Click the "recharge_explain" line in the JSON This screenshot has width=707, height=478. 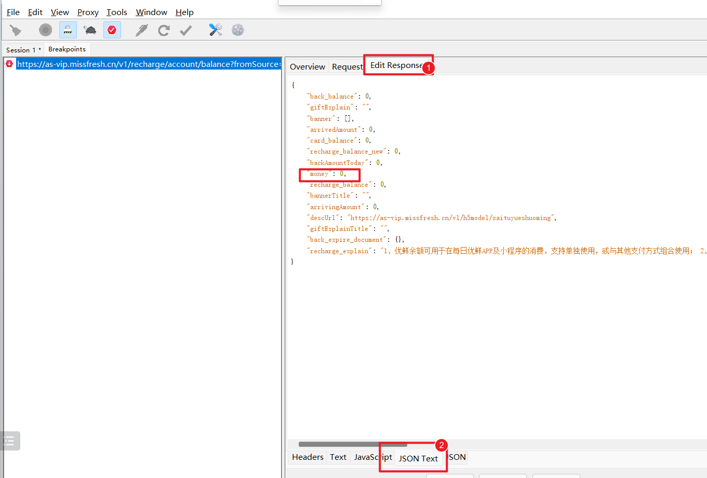point(506,251)
